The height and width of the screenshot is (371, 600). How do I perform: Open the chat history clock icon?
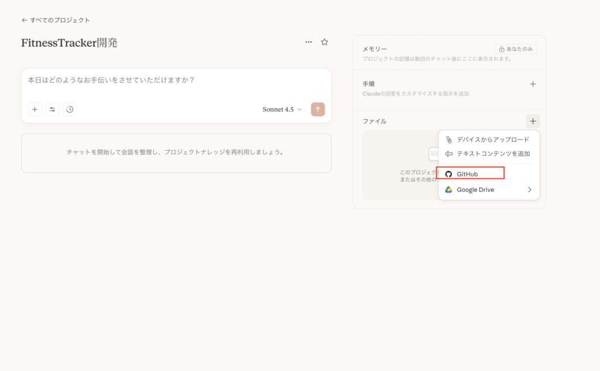[70, 109]
